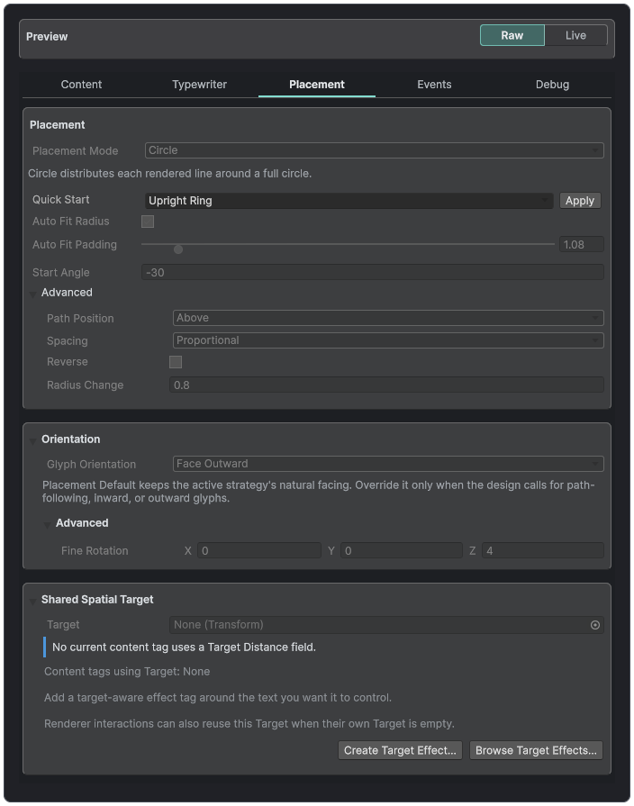Click the Auto Fit Padding label

click(75, 245)
